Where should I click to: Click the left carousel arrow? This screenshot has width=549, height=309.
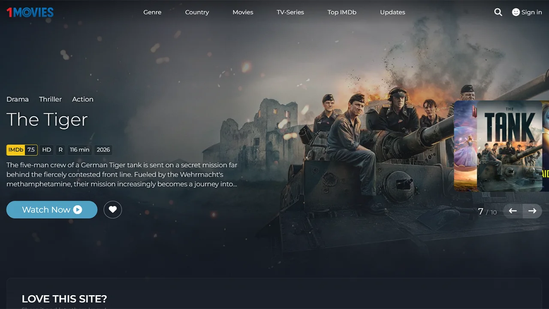click(513, 211)
